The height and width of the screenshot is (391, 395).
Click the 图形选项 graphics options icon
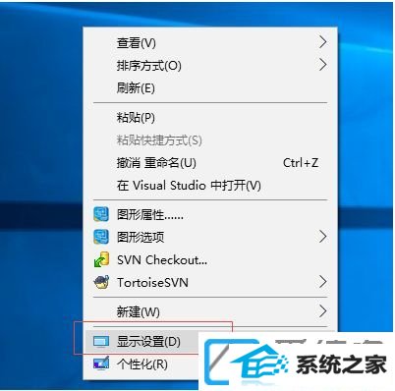pyautogui.click(x=101, y=237)
